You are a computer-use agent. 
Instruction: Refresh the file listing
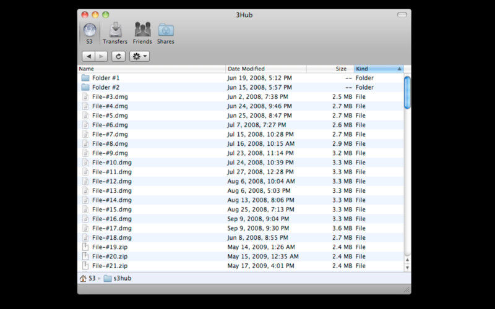118,56
